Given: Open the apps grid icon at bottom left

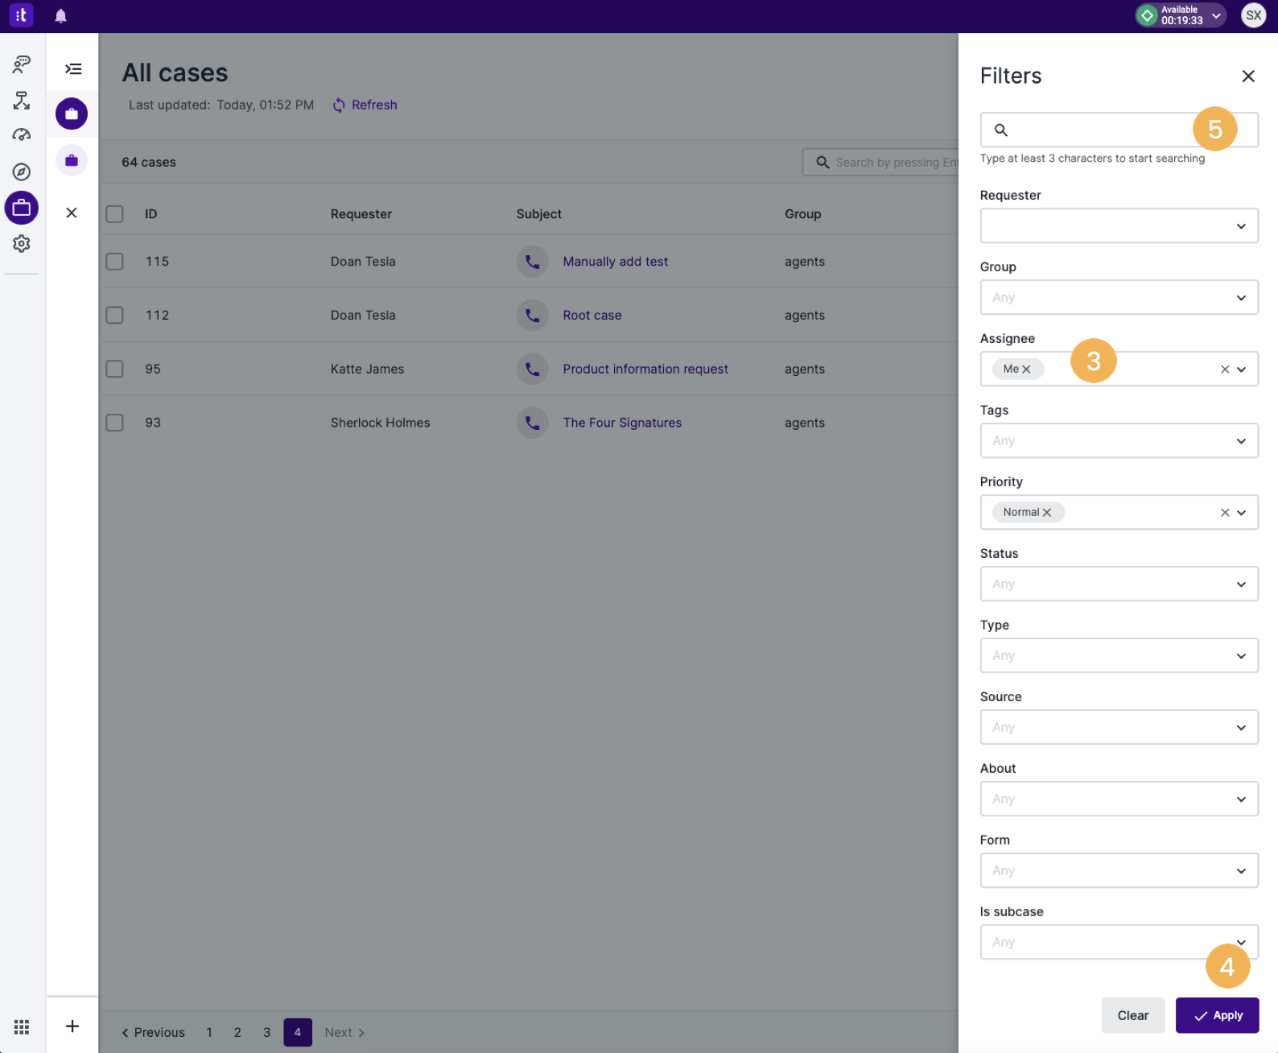Looking at the screenshot, I should [x=22, y=1026].
